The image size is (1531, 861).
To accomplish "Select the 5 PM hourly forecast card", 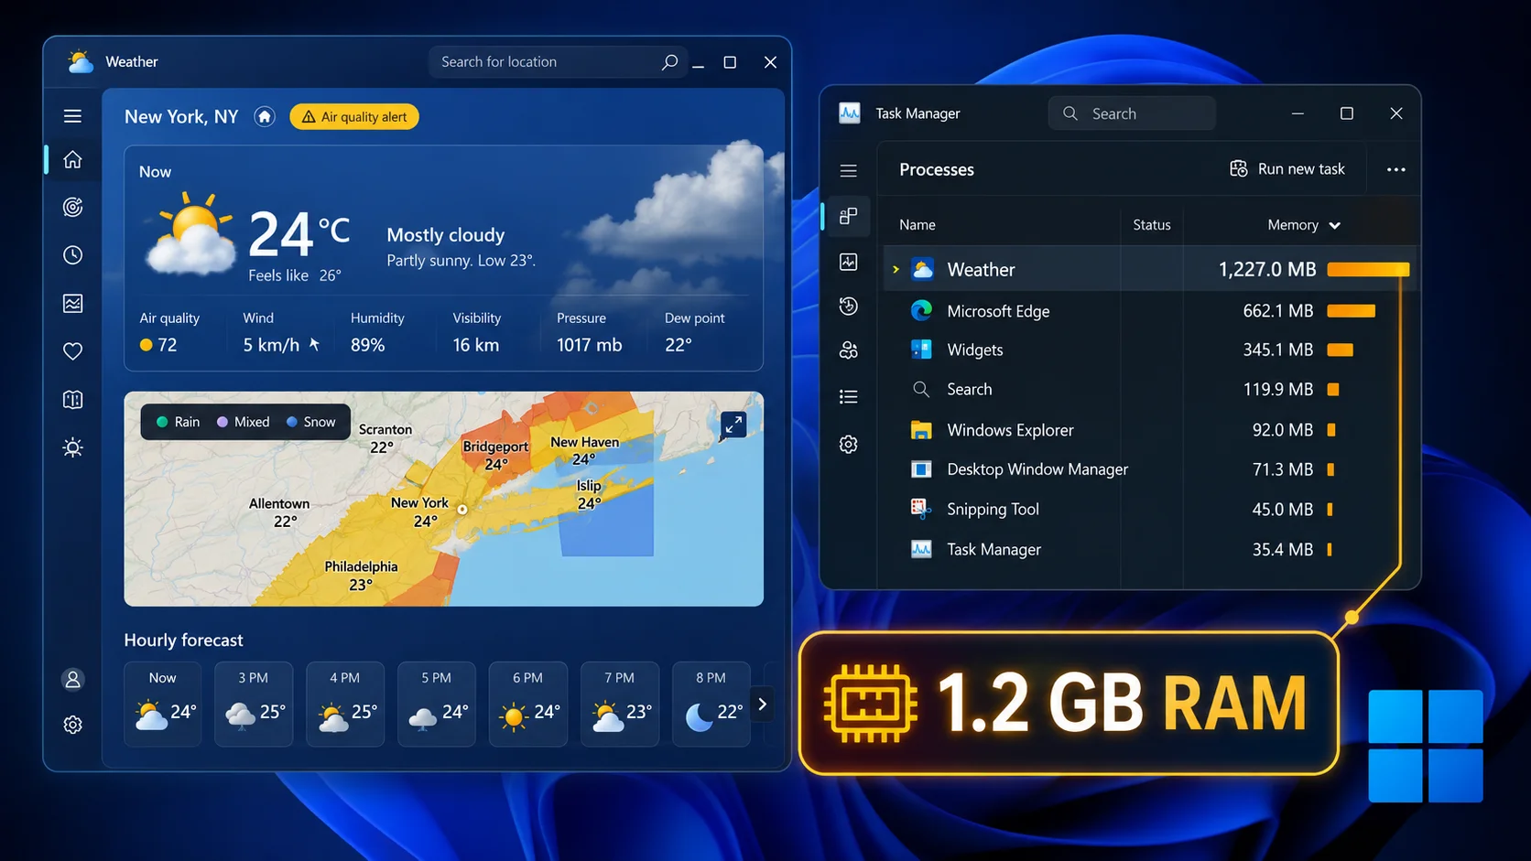I will [x=437, y=704].
